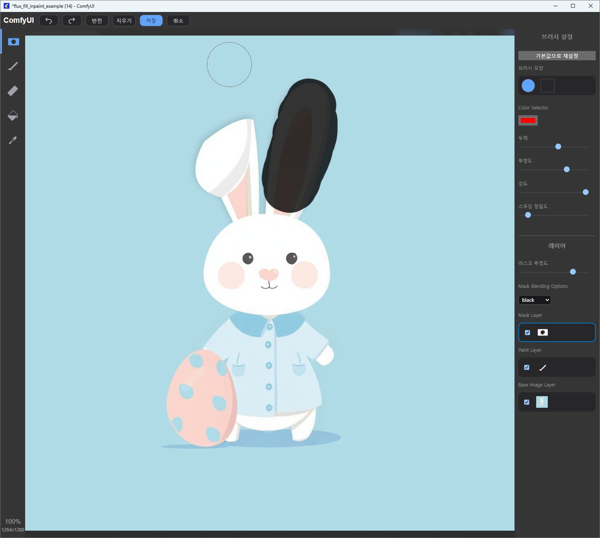Choose the circle brush shape

[x=528, y=85]
